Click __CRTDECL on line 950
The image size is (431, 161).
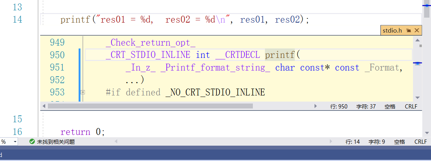pos(238,55)
